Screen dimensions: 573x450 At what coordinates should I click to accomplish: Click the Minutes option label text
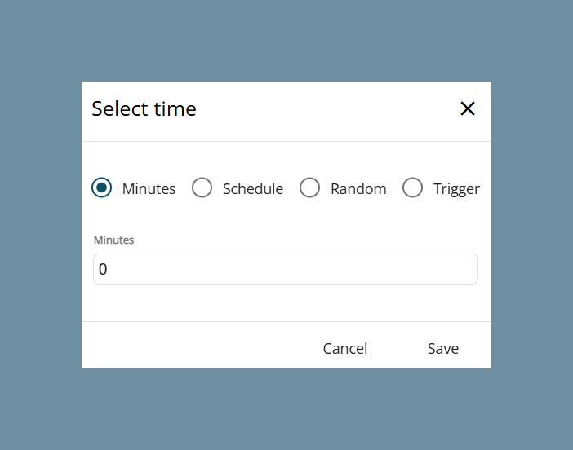[149, 188]
